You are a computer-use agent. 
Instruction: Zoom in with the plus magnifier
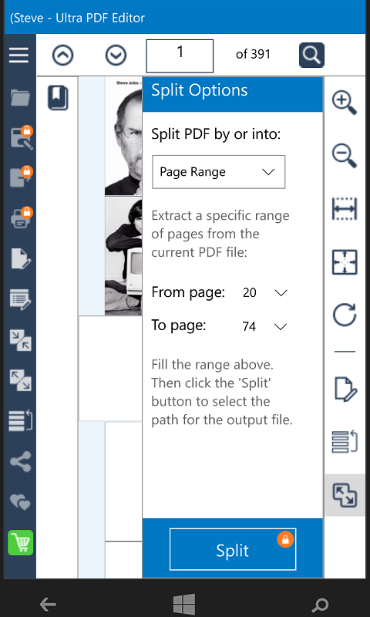[x=345, y=103]
